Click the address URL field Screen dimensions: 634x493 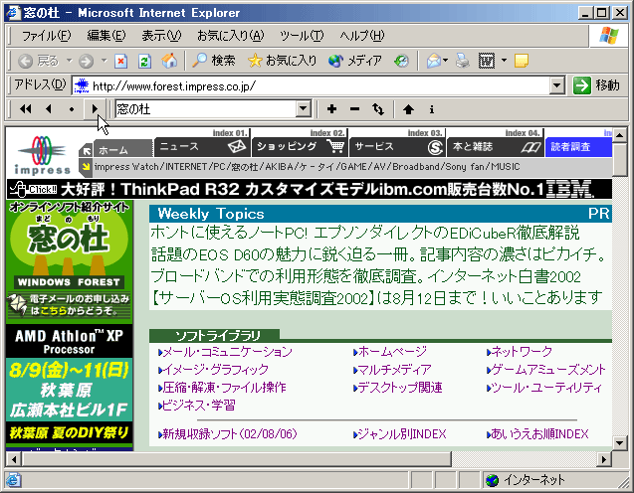[311, 85]
